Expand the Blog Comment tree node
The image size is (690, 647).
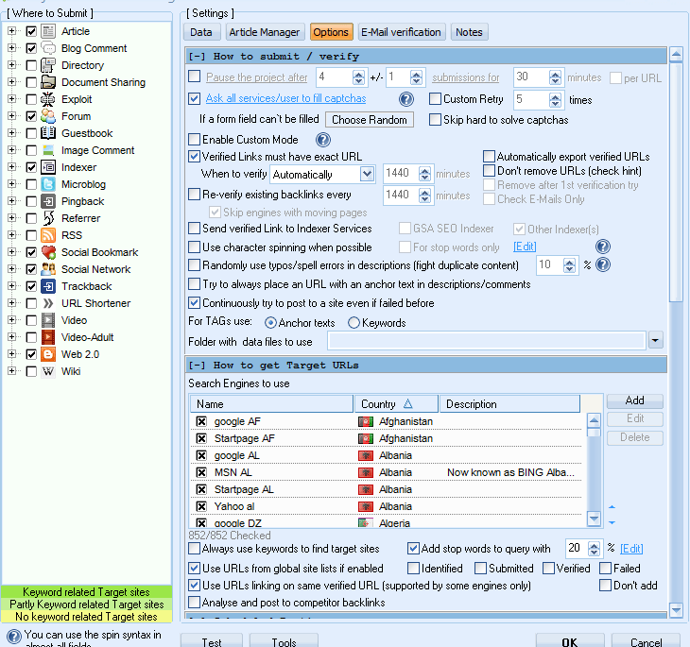(12, 48)
